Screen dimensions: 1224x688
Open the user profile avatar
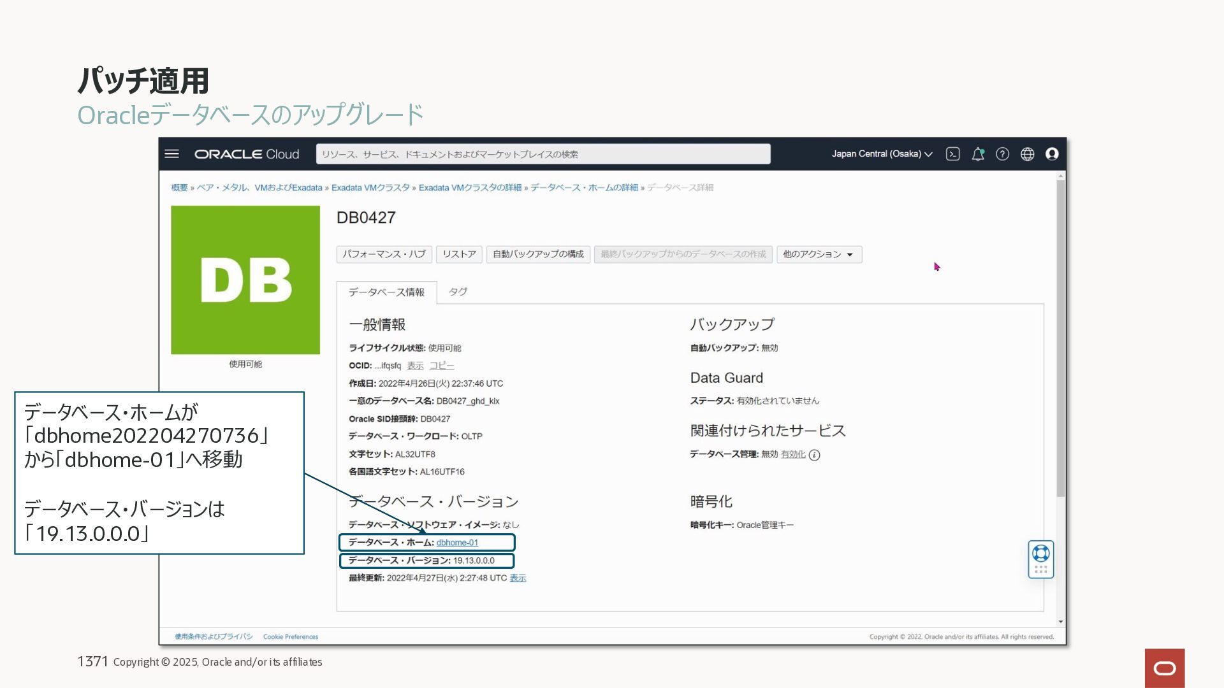click(x=1052, y=154)
